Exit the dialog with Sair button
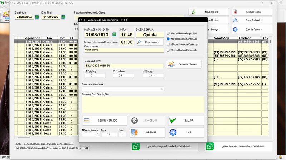 click(186, 132)
